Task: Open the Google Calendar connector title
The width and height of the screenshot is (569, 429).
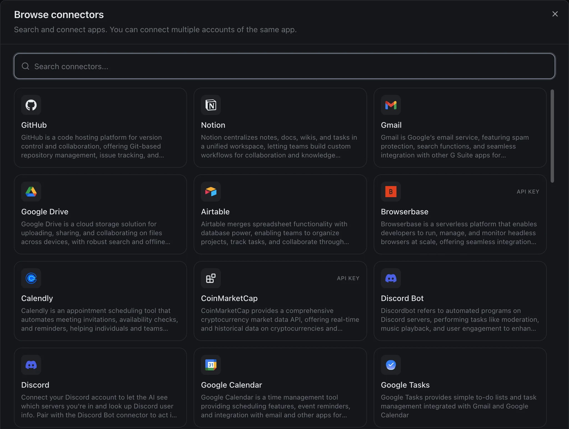Action: (x=231, y=385)
